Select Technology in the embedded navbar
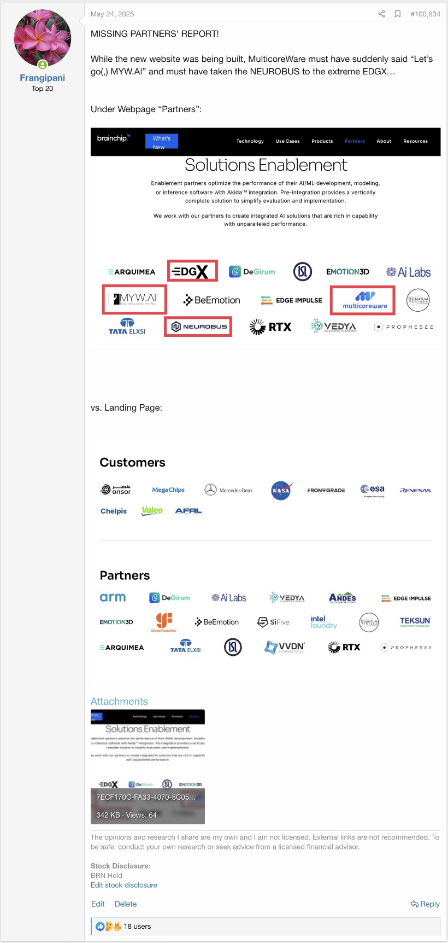 point(250,141)
